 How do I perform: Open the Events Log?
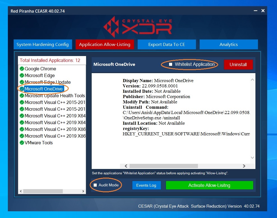[x=146, y=185]
